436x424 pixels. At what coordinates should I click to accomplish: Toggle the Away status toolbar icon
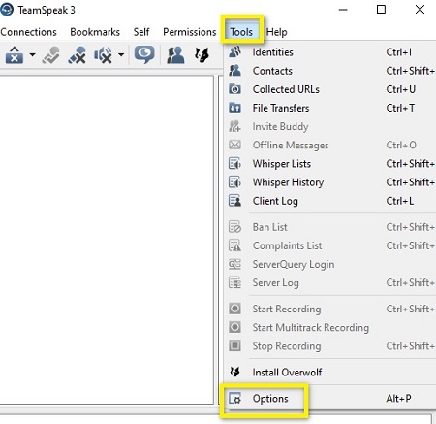(x=78, y=54)
